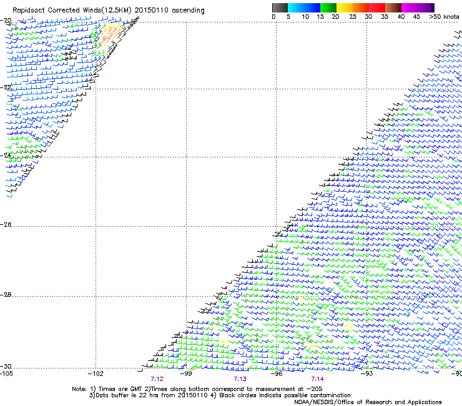
Task: Click the "-22" latitude axis label
Action: pyautogui.click(x=6, y=87)
